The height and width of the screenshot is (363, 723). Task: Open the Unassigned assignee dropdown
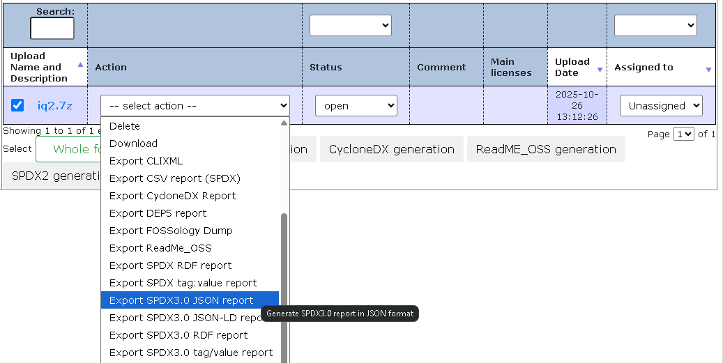click(661, 106)
